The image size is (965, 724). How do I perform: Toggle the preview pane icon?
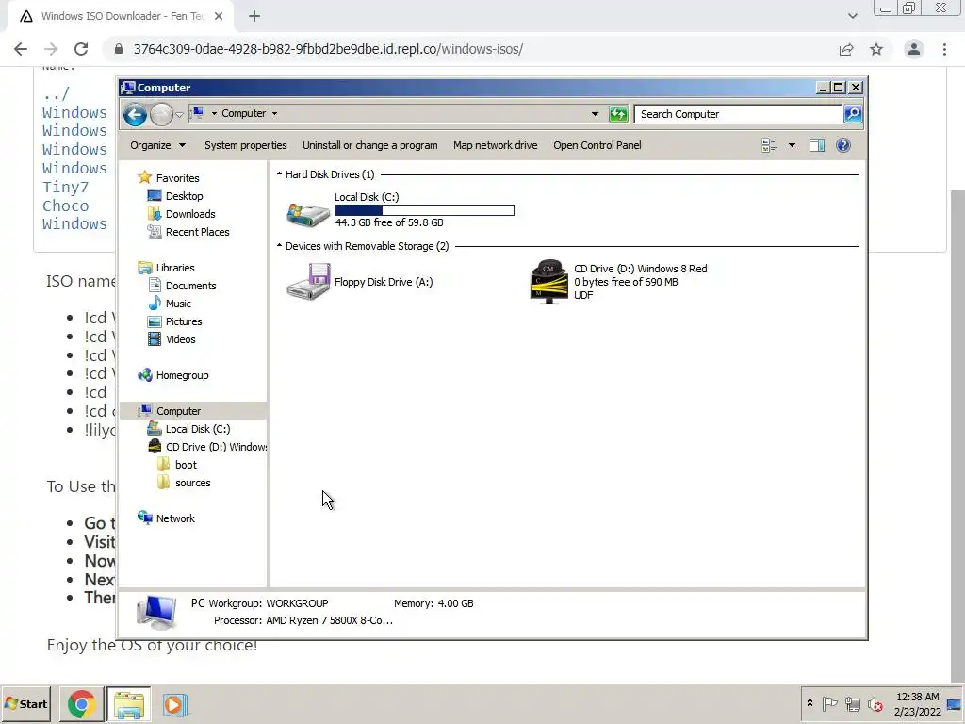817,145
